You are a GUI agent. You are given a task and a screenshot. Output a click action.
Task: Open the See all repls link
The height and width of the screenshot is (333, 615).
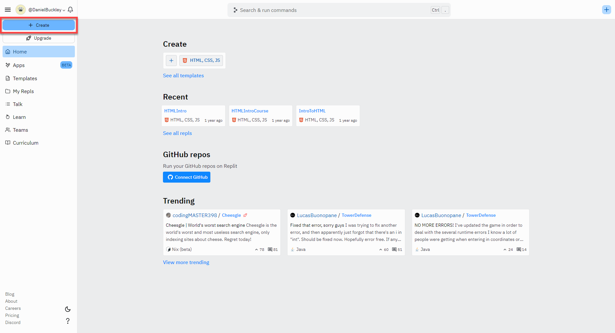pos(177,133)
